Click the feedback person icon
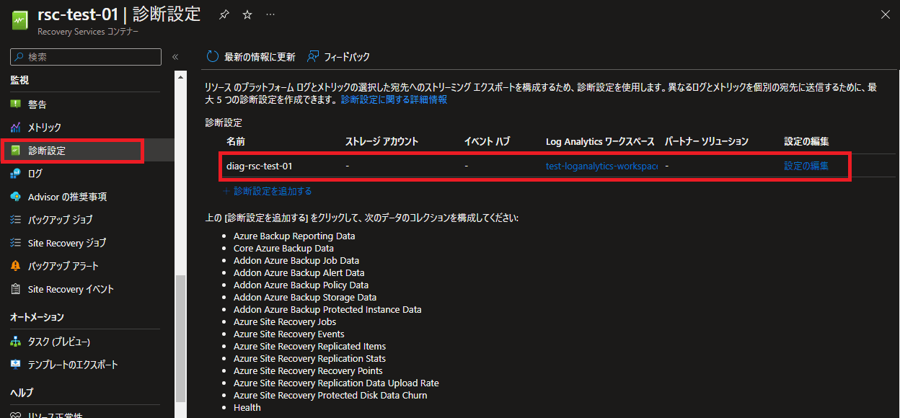This screenshot has height=418, width=900. [313, 56]
